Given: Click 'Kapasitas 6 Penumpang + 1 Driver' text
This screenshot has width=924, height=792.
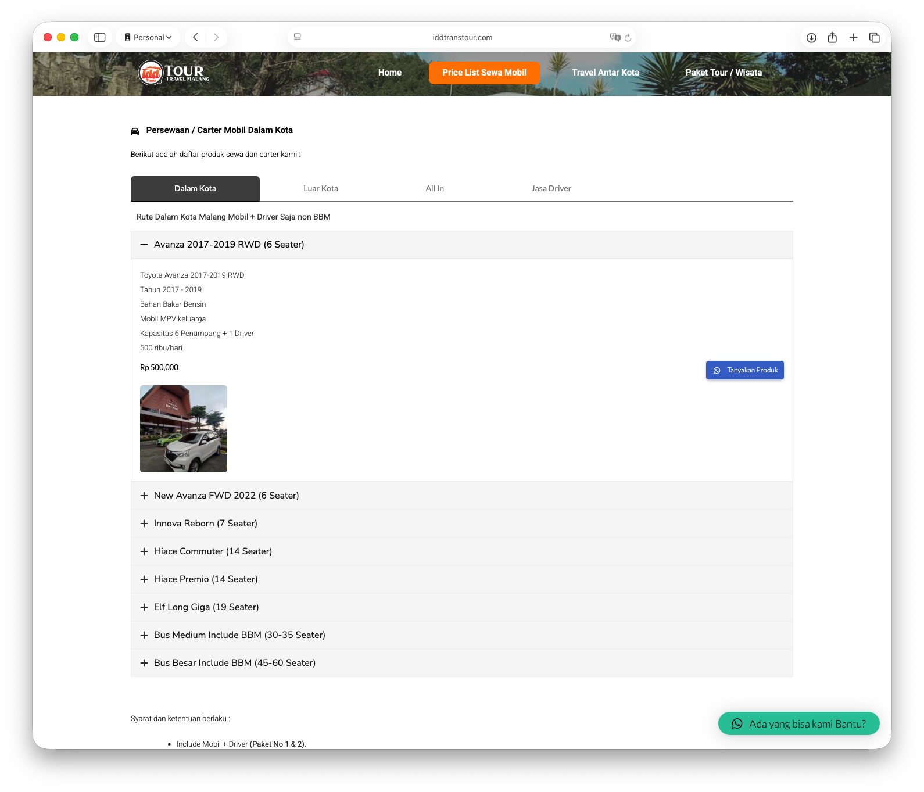Looking at the screenshot, I should click(197, 333).
